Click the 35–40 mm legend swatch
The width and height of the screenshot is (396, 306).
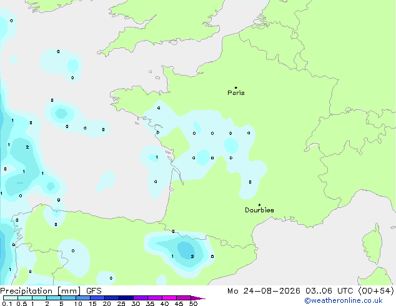154,298
